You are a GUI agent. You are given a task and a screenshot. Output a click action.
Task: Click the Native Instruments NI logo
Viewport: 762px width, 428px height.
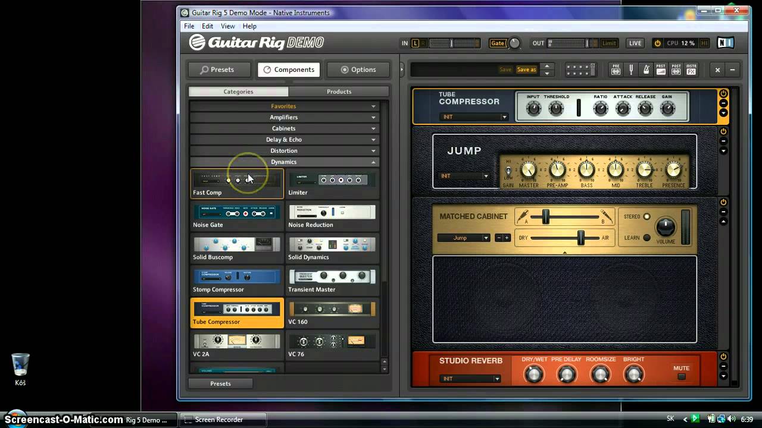[x=726, y=43]
